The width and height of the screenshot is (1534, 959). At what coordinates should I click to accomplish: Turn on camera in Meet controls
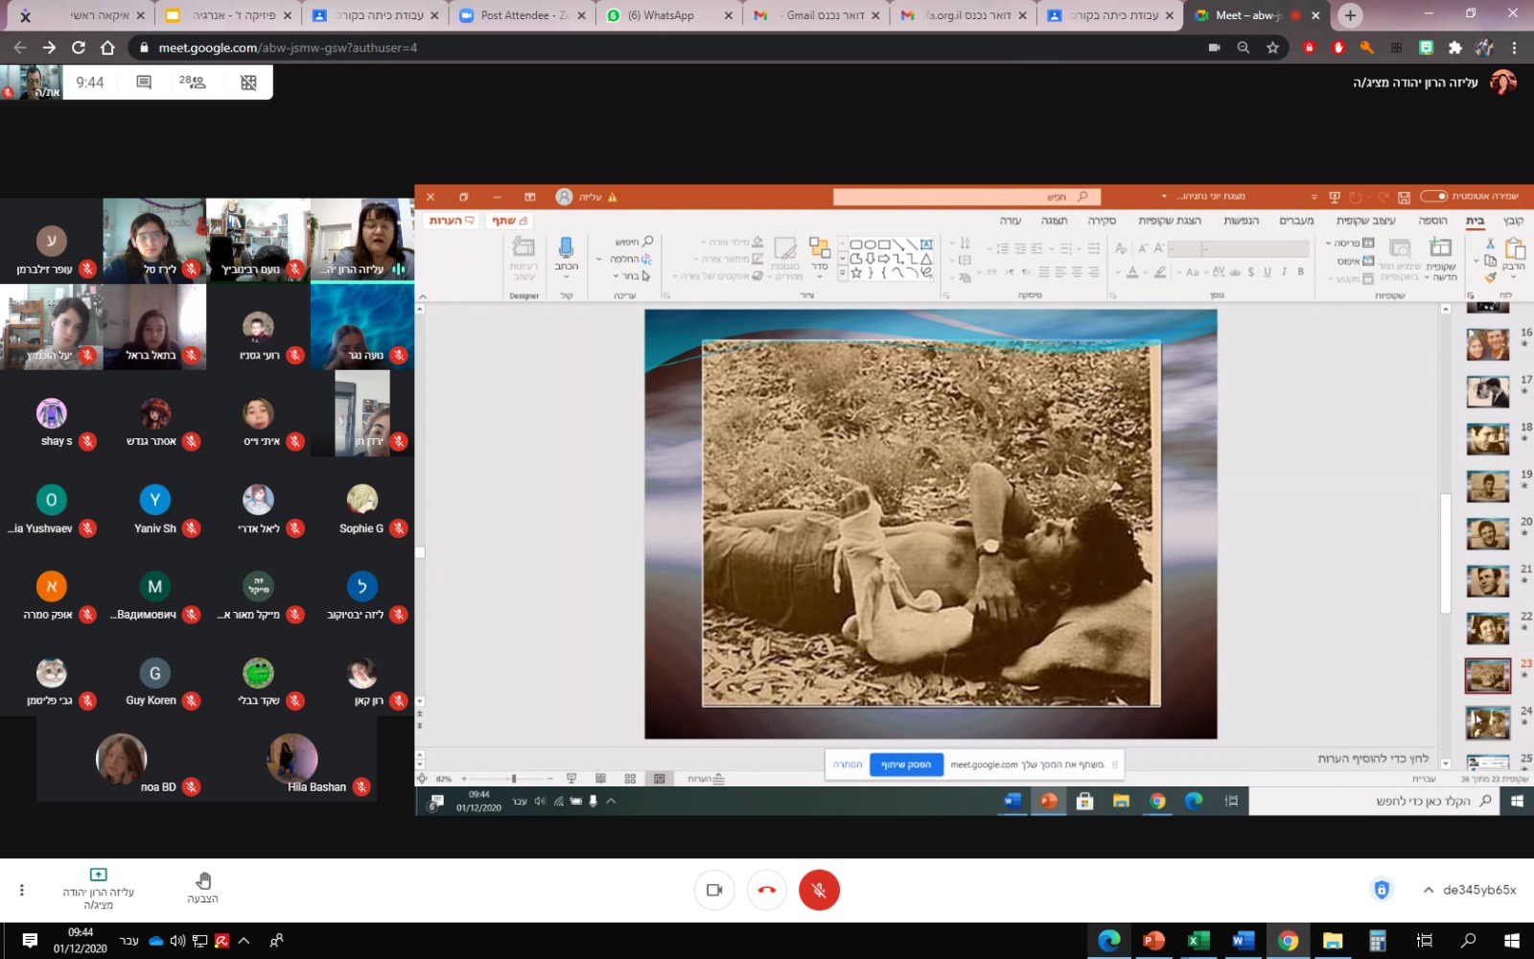coord(714,890)
